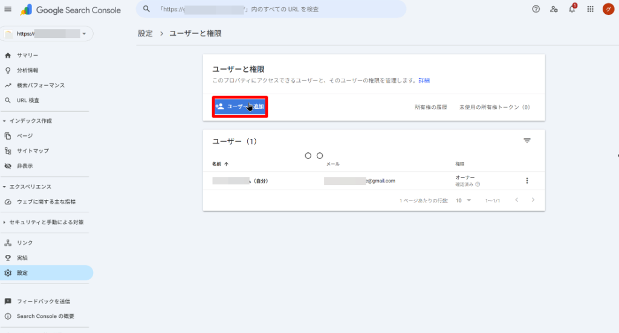Open the hamburger main menu
Viewport: 619px width, 333px height.
coord(8,9)
